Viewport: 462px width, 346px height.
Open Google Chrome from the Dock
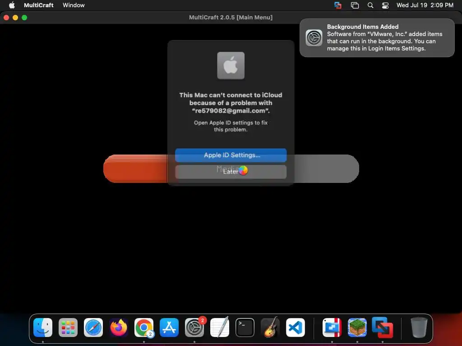tap(144, 328)
